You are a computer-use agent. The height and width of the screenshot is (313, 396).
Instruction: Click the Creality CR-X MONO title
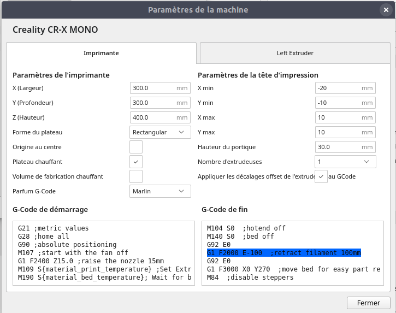[x=55, y=30]
